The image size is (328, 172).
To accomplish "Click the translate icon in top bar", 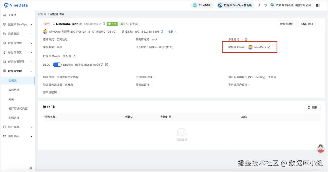I will tap(318, 5).
